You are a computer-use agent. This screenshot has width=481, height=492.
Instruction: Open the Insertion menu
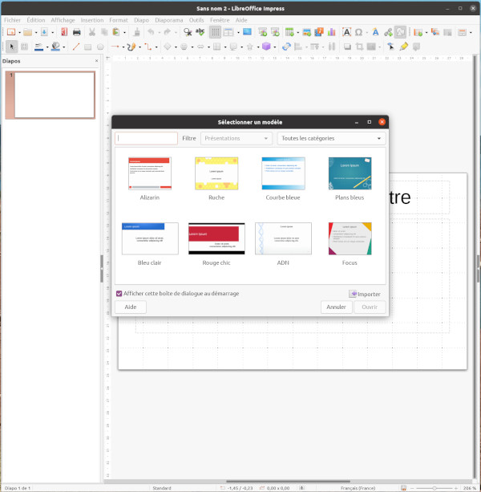[x=92, y=20]
